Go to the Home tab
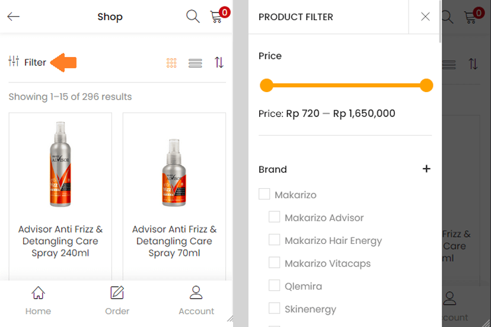Viewport: 491px width, 327px height. pyautogui.click(x=38, y=301)
